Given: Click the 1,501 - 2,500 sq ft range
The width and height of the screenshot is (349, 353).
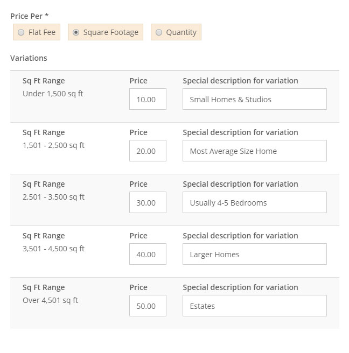Looking at the screenshot, I should point(54,145).
